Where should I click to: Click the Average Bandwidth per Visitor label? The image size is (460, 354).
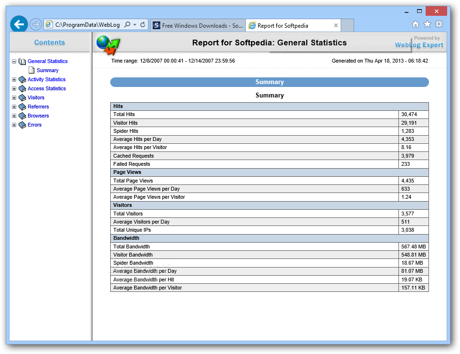pyautogui.click(x=147, y=288)
